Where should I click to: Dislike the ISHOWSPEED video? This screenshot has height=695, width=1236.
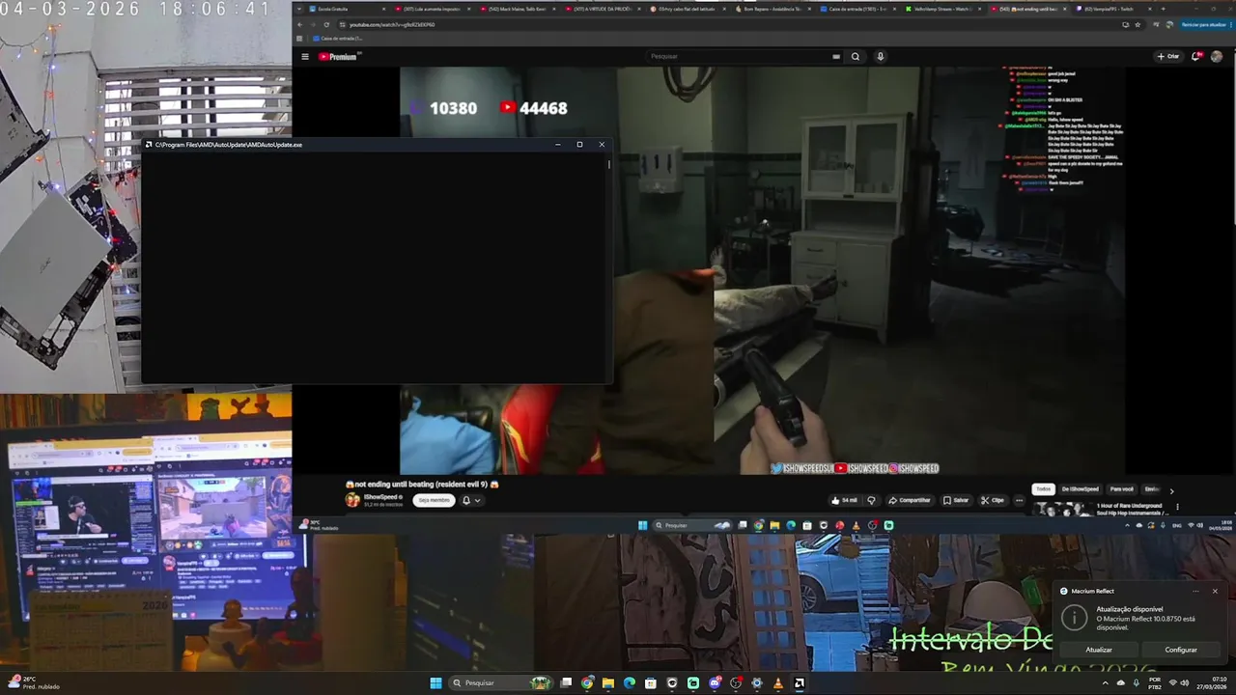(871, 500)
